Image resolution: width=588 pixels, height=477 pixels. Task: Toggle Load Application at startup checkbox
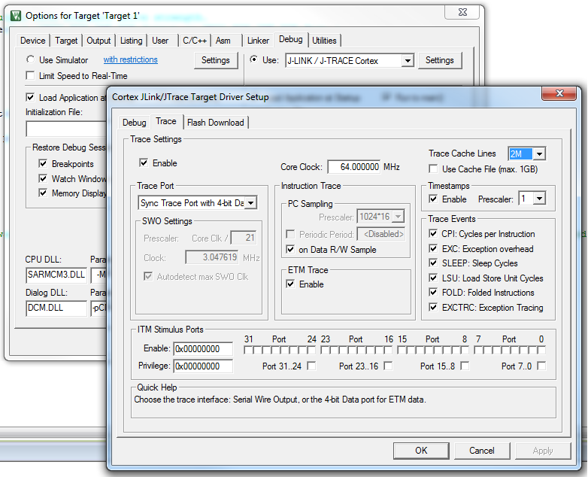point(30,97)
